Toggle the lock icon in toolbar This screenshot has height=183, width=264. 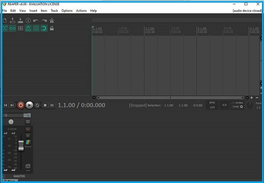[52, 28]
